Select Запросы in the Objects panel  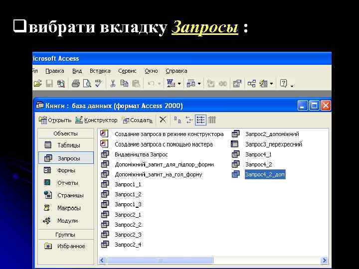click(x=66, y=158)
